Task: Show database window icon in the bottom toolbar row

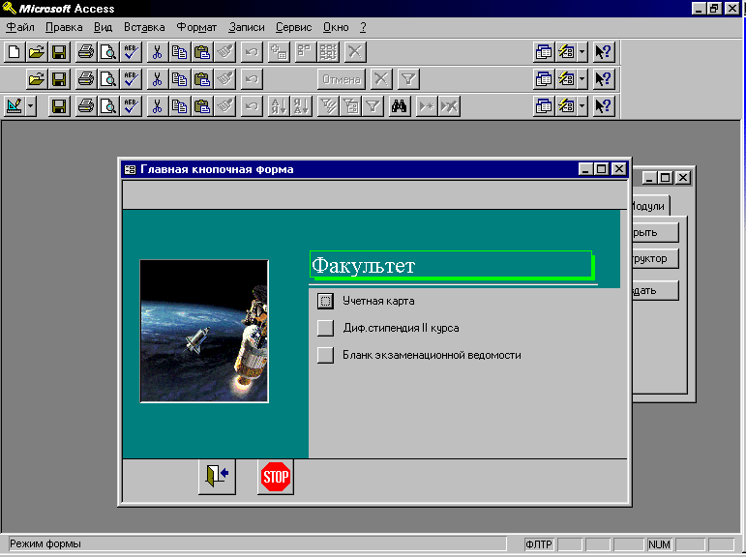Action: [x=544, y=106]
